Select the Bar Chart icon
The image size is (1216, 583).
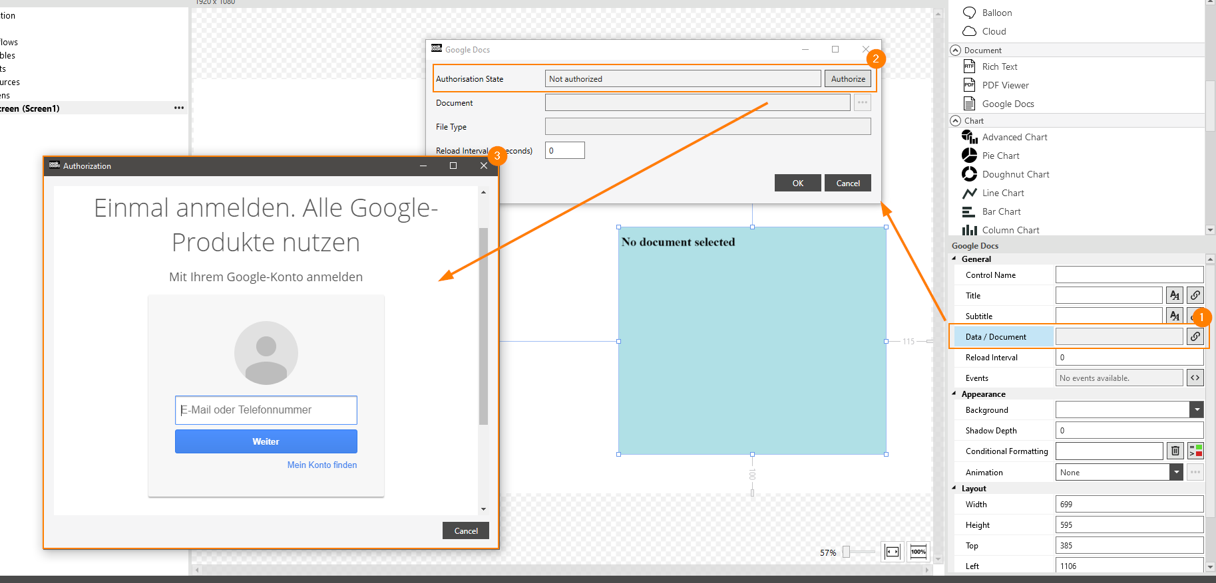click(969, 211)
